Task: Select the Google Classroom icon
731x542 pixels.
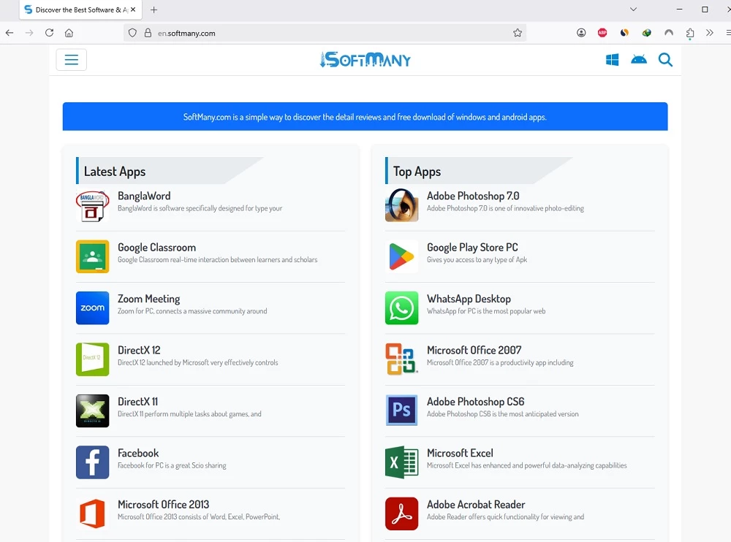Action: click(x=92, y=256)
